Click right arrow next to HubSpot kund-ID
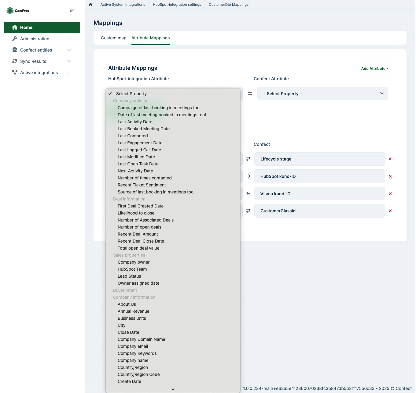The width and height of the screenshot is (416, 393). pos(248,176)
